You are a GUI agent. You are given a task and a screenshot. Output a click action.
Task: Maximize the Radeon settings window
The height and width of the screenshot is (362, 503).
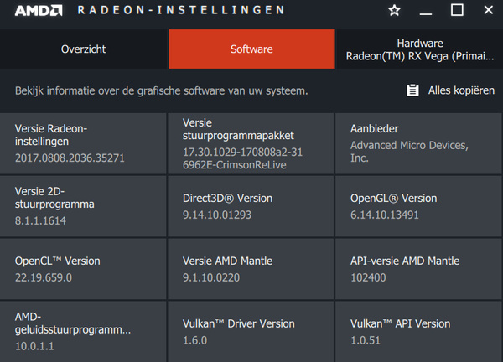tap(457, 10)
